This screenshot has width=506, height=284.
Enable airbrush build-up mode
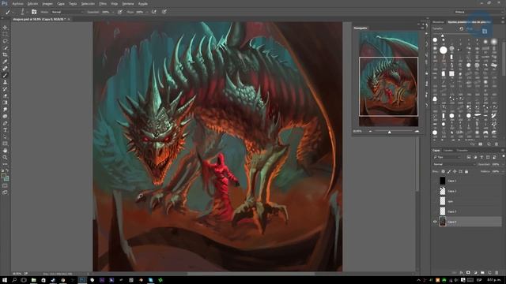coord(154,12)
